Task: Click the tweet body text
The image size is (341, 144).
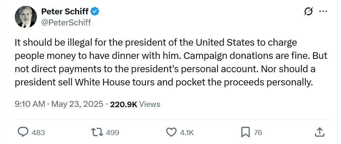Action: coord(171,63)
